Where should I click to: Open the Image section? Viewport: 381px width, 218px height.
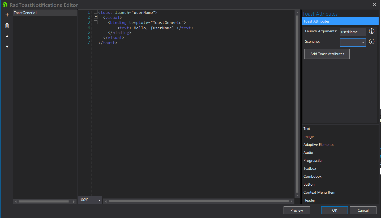pyautogui.click(x=340, y=137)
